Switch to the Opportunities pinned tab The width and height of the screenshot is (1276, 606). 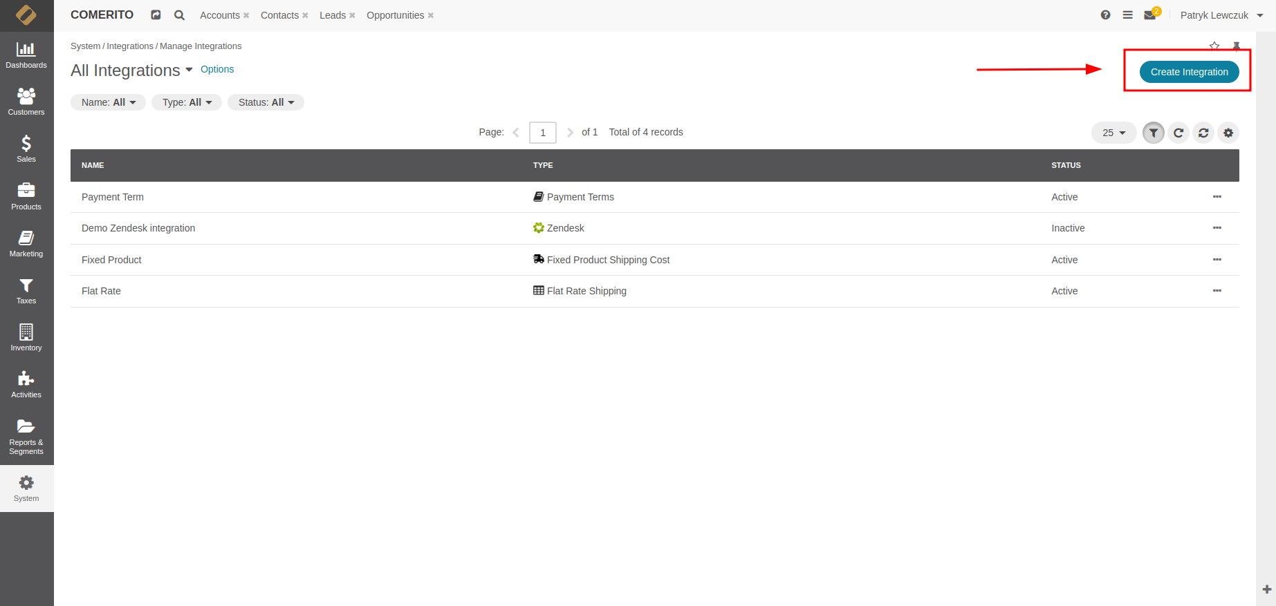click(395, 15)
